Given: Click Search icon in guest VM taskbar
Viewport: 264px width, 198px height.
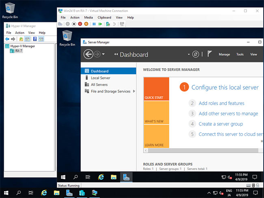Looking at the screenshot, I should coord(76,177).
